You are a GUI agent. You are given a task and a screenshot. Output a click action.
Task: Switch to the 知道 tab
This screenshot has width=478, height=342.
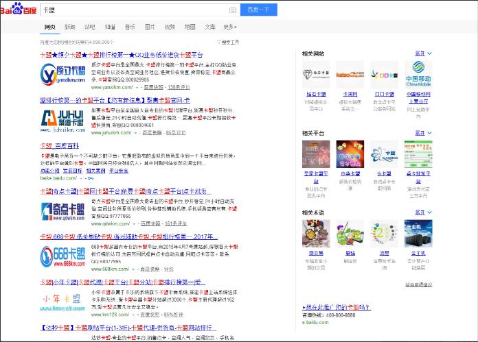[110, 27]
